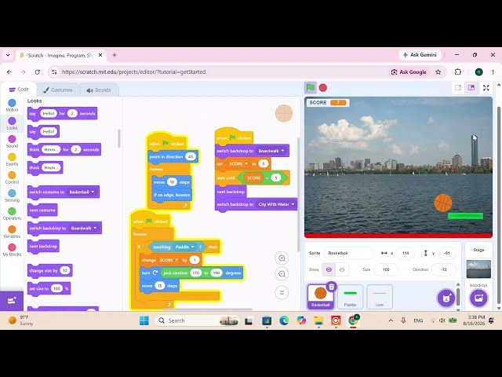Viewport: 502px width, 377px height.
Task: Select the My Blocks category
Action: point(12,250)
